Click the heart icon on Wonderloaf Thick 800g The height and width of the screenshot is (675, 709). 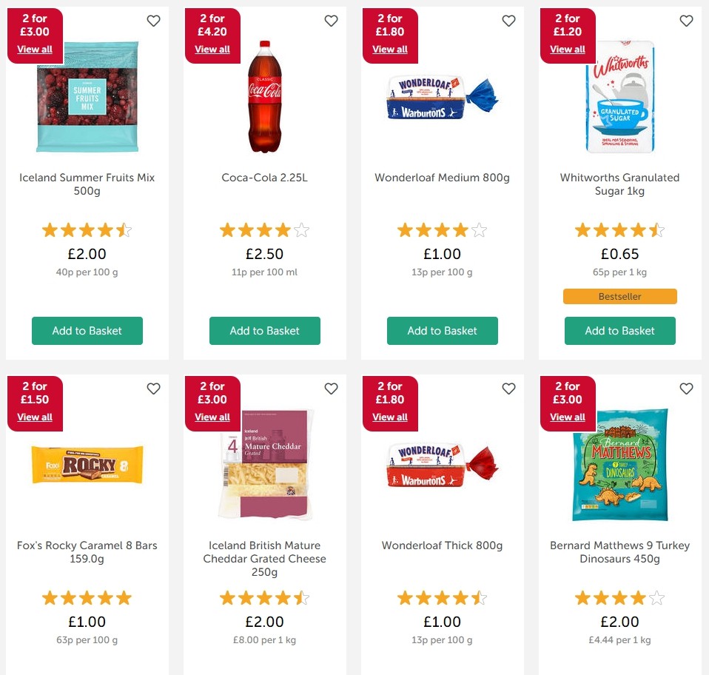click(508, 388)
